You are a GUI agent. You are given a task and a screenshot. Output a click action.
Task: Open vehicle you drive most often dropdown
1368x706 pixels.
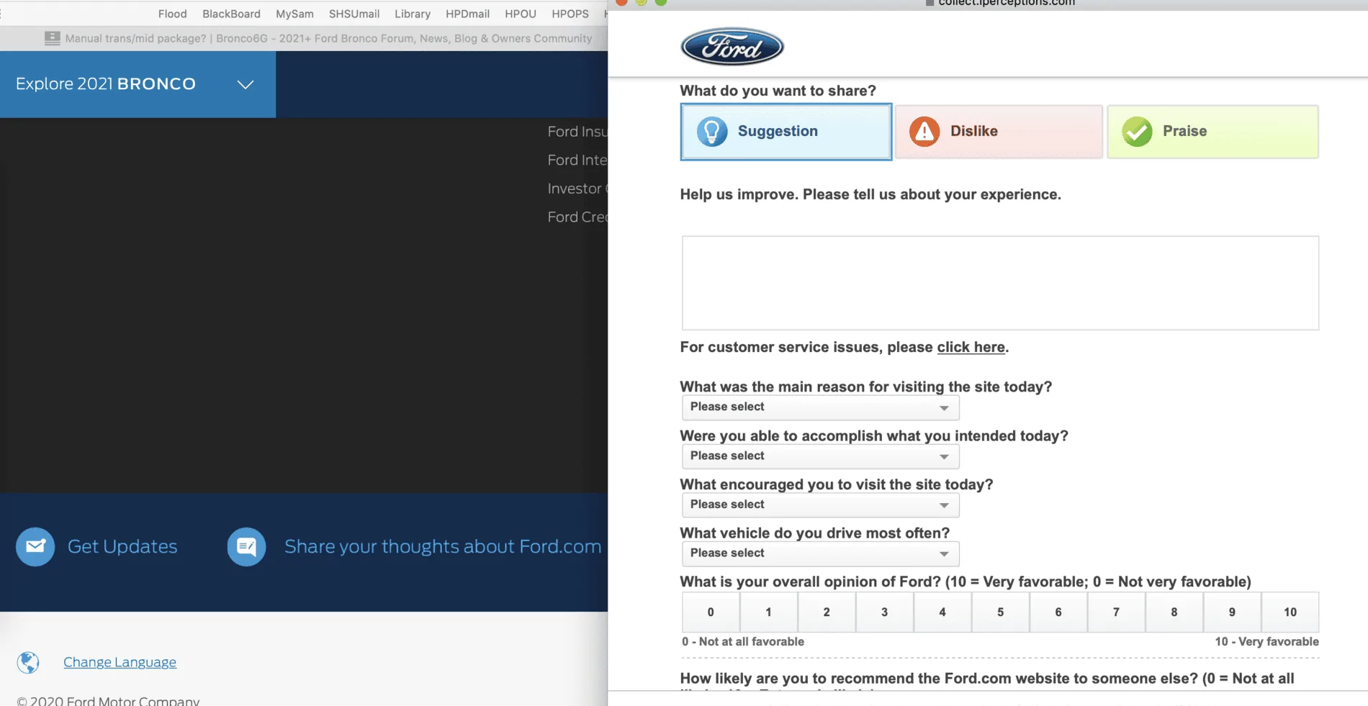click(820, 553)
